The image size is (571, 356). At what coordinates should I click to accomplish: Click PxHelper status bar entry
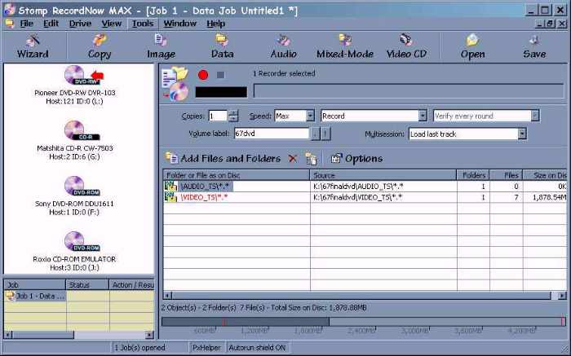(206, 348)
